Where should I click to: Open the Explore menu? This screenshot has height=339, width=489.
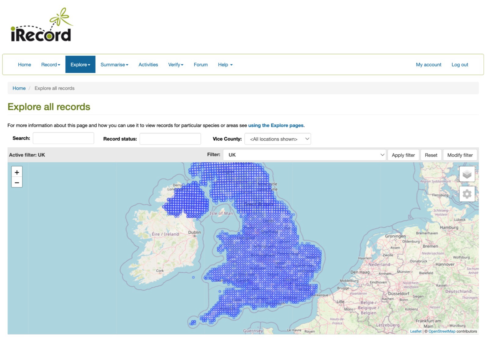click(x=80, y=65)
